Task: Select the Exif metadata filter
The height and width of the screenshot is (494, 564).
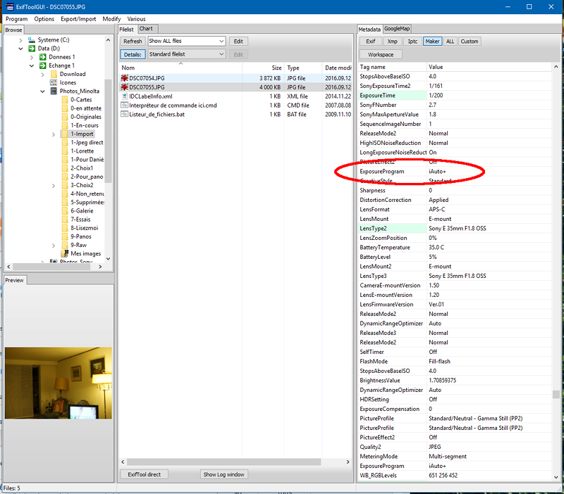Action: tap(371, 42)
